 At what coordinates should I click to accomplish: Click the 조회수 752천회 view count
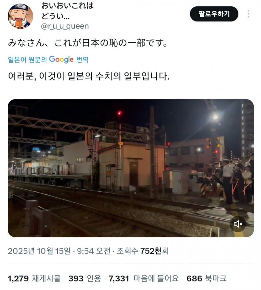pos(142,251)
